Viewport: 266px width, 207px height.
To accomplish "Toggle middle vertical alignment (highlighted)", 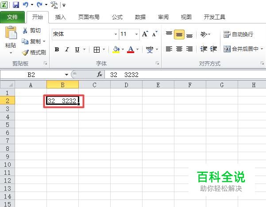I will 179,34.
